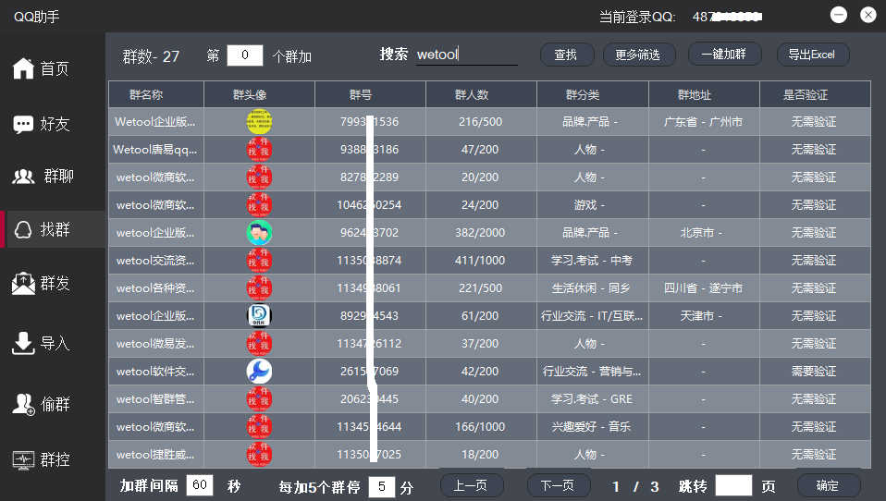Click the 行业交流 - IT/互联... category cell

592,316
